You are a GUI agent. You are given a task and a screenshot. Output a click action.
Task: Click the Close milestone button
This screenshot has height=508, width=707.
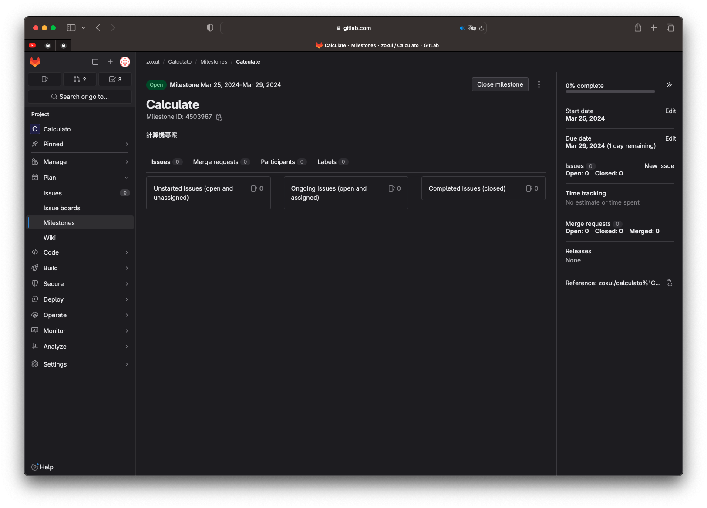tap(500, 84)
